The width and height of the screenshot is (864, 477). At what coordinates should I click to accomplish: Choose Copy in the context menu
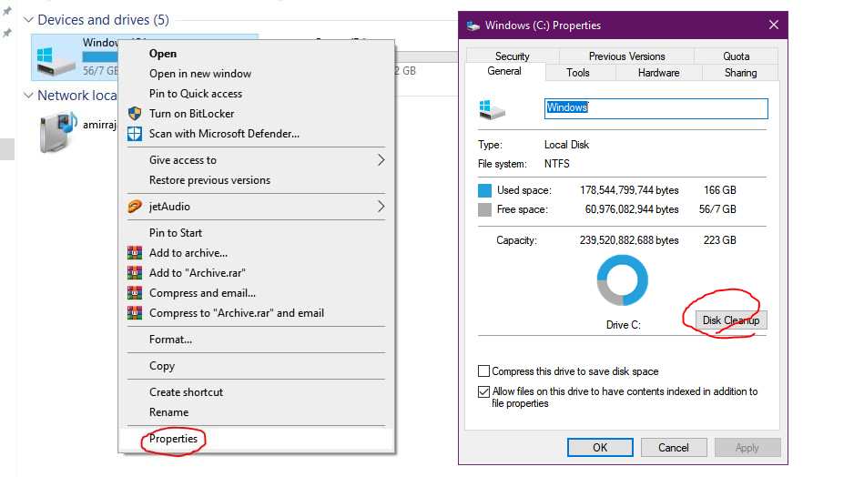click(162, 366)
